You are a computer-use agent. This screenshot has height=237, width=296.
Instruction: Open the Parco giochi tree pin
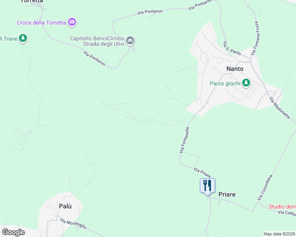[x=246, y=83]
